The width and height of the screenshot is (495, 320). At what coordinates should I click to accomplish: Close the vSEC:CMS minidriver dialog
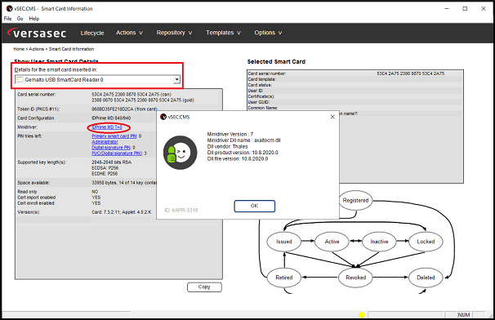pos(332,117)
